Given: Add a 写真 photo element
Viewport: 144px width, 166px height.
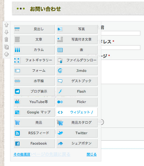Looking at the screenshot, I should (x=77, y=29).
